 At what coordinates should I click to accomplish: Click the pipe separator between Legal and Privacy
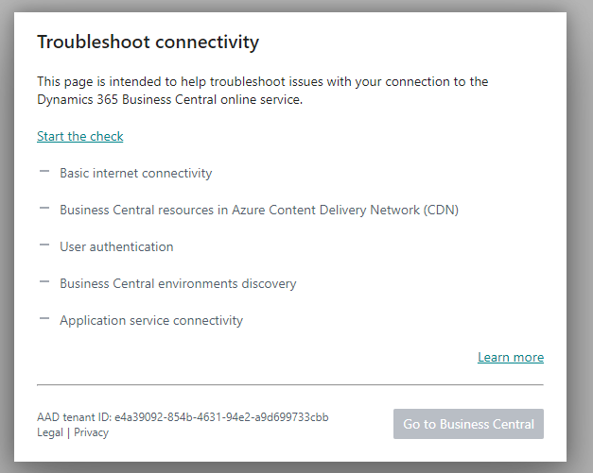(x=68, y=432)
